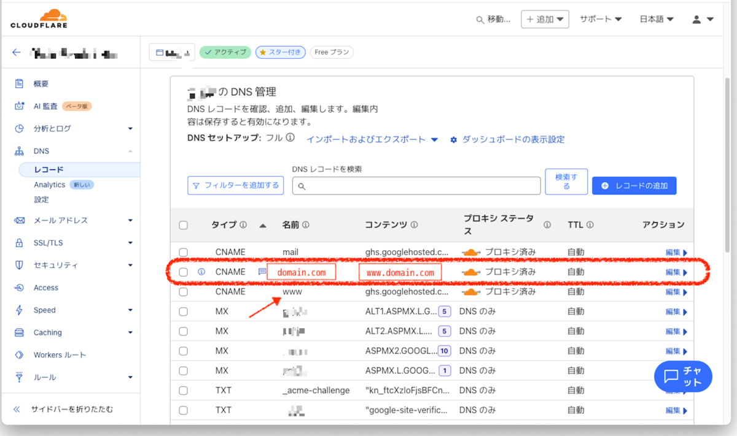The height and width of the screenshot is (436, 737).
Task: Expand SSL/TLS sidebar section
Action: coord(130,243)
